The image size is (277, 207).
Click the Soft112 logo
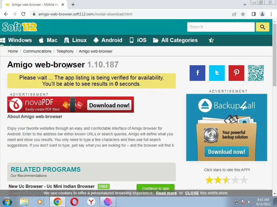(19, 27)
